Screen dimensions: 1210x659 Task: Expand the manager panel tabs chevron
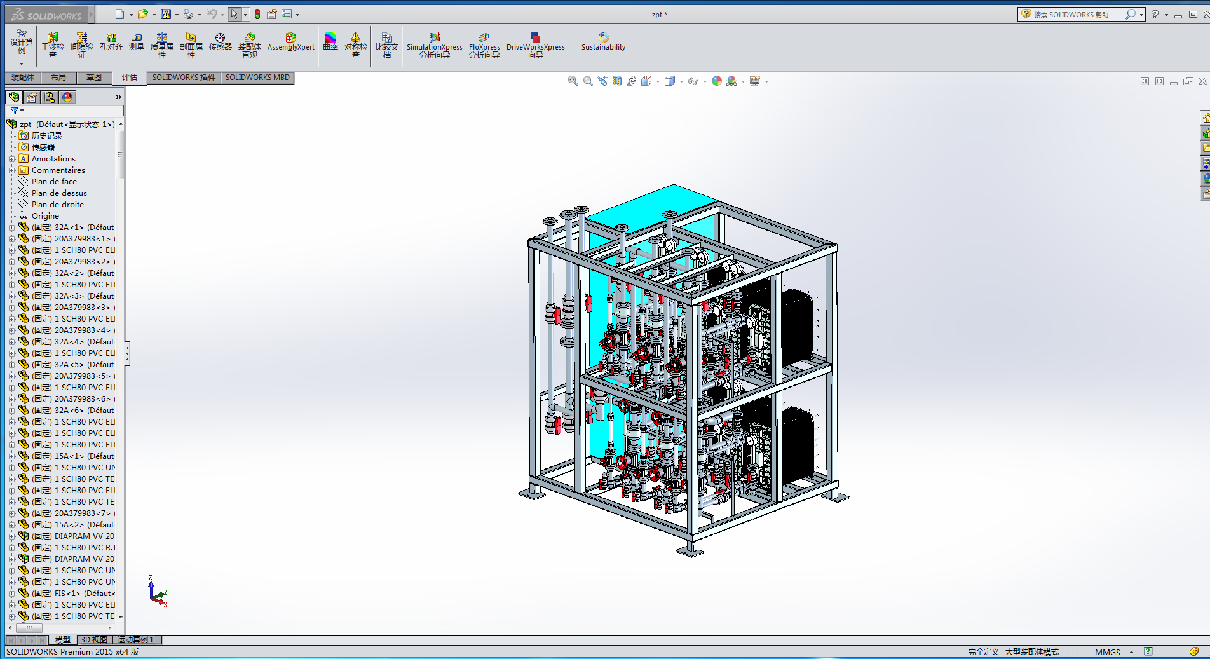coord(118,97)
